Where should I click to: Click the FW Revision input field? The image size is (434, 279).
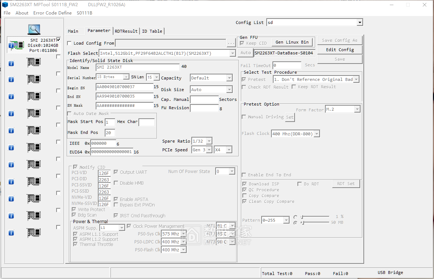coord(204,108)
